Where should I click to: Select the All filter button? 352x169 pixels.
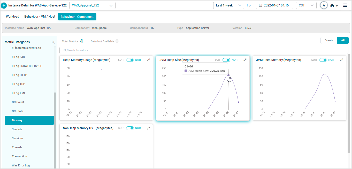click(x=343, y=40)
